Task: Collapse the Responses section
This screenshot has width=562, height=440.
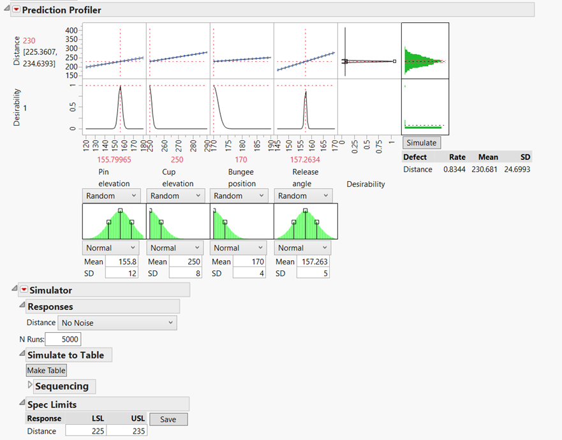Action: (x=22, y=305)
